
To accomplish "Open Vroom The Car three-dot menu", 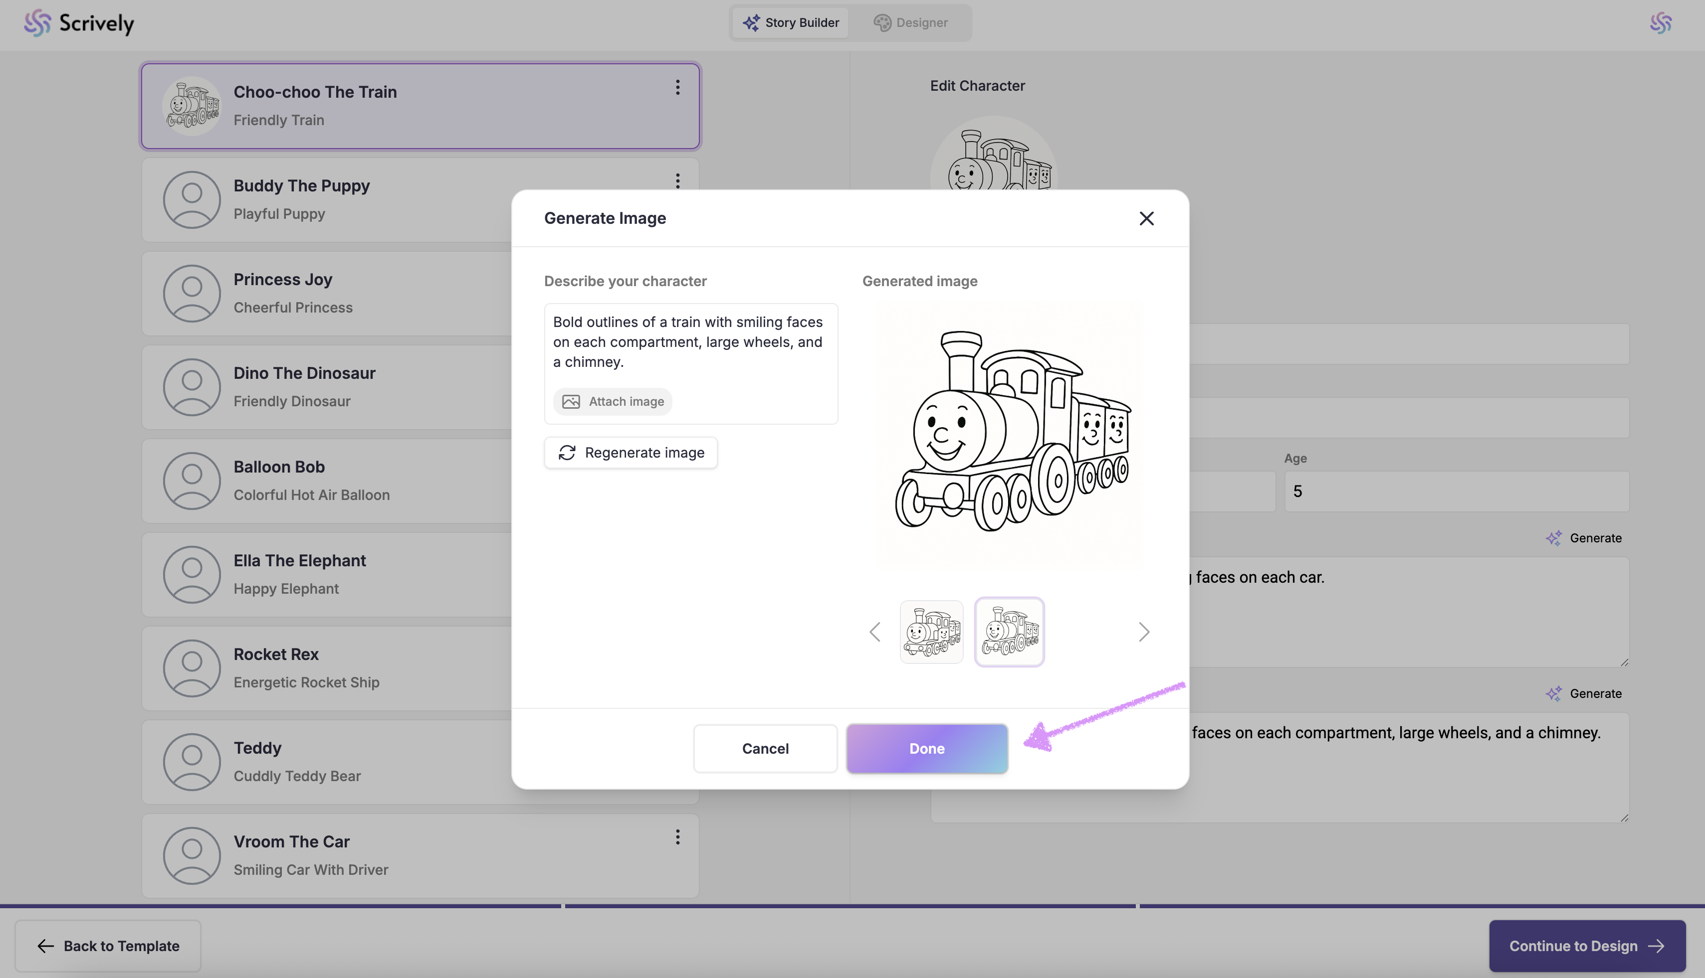I will coord(677,837).
